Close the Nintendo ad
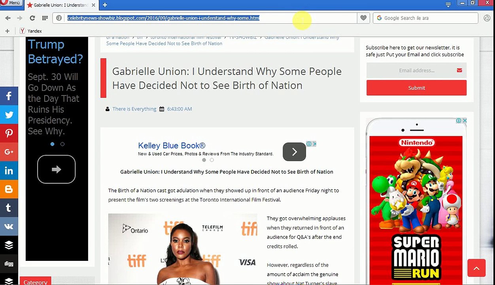 click(x=465, y=120)
